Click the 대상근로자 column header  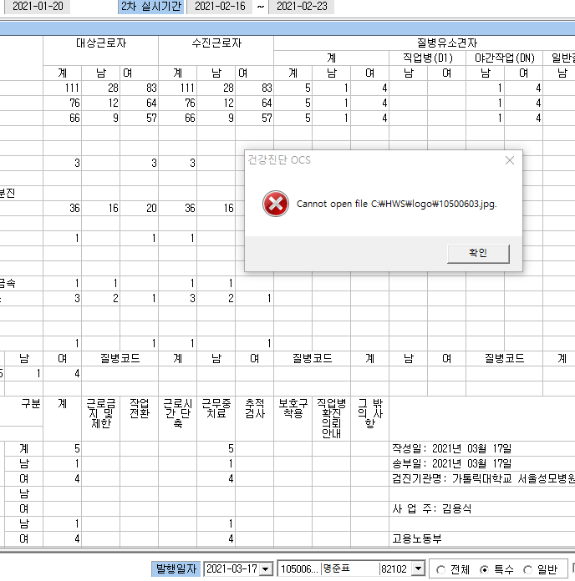coord(101,43)
